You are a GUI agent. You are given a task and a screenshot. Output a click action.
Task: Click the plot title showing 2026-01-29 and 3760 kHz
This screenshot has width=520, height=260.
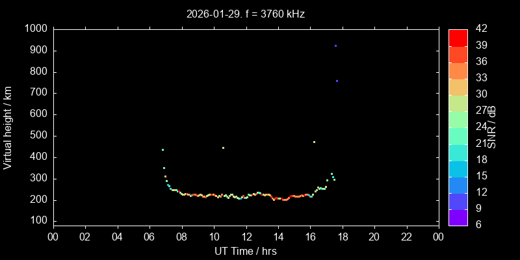coord(245,14)
